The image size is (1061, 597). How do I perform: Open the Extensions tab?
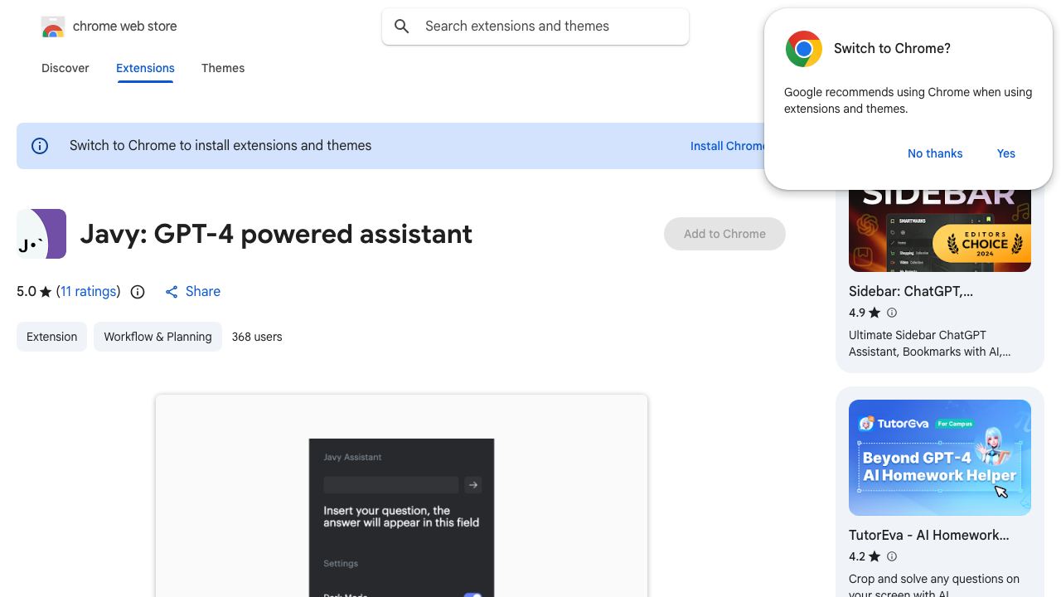point(145,68)
